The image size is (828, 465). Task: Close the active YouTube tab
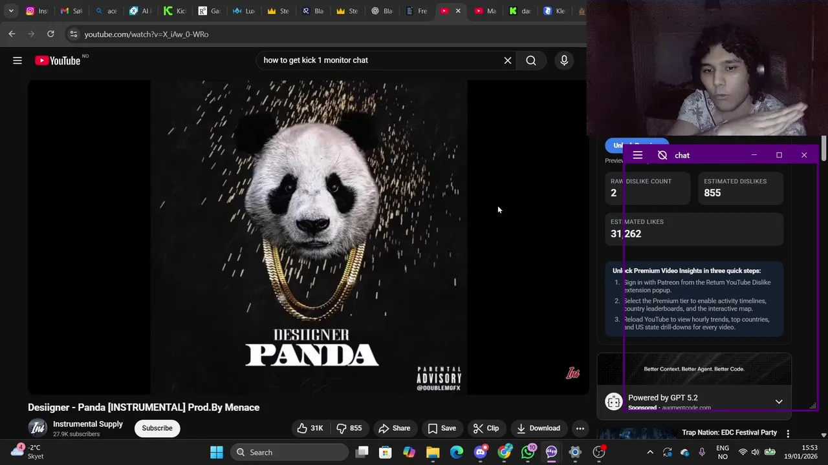(458, 11)
